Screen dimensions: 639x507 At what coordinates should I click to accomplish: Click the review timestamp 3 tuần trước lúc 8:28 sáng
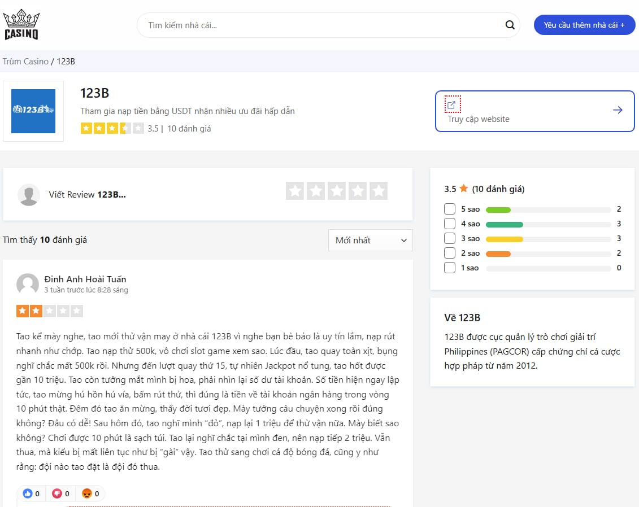tap(86, 290)
